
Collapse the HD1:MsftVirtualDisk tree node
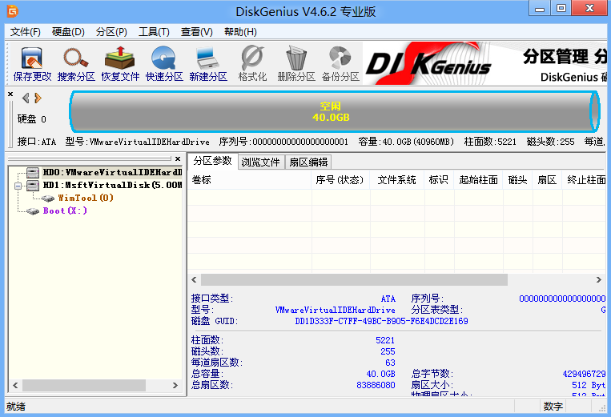18,185
